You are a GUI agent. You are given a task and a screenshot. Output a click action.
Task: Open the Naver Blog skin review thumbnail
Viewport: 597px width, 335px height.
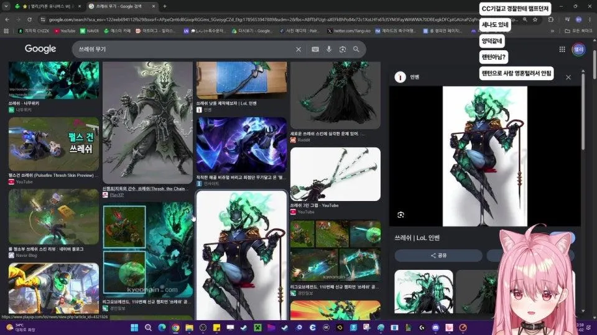point(53,217)
